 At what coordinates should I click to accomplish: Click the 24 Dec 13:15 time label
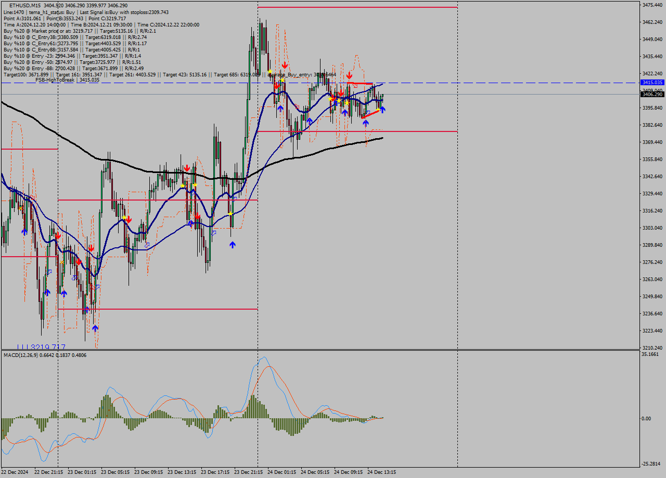point(382,472)
